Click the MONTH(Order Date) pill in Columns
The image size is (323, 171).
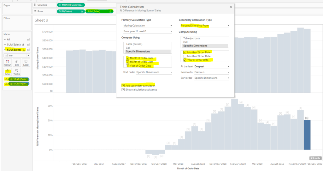[x=71, y=5]
